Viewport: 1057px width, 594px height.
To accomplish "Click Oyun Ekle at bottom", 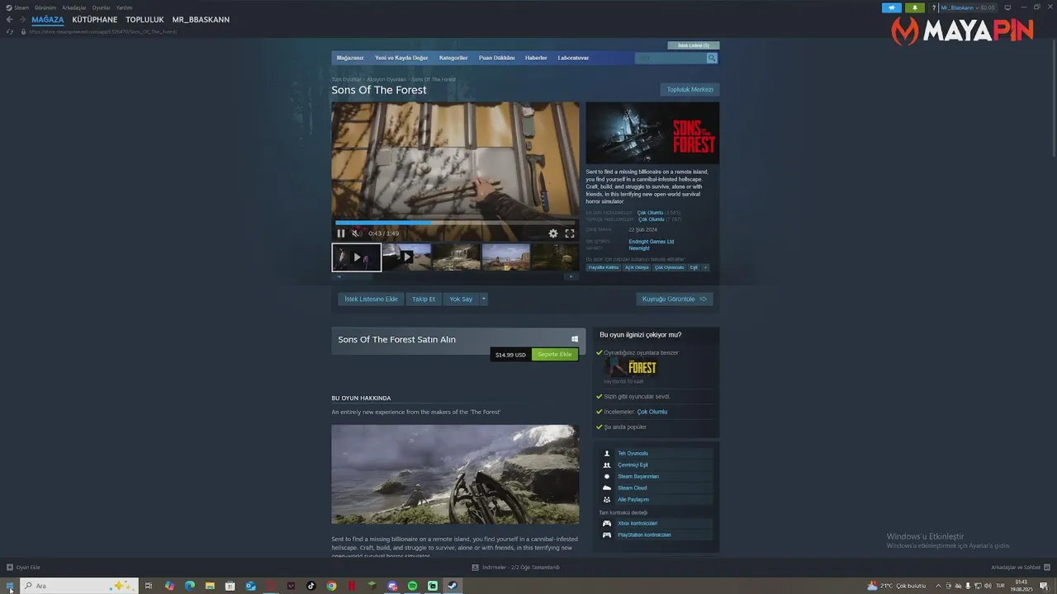I will click(23, 568).
